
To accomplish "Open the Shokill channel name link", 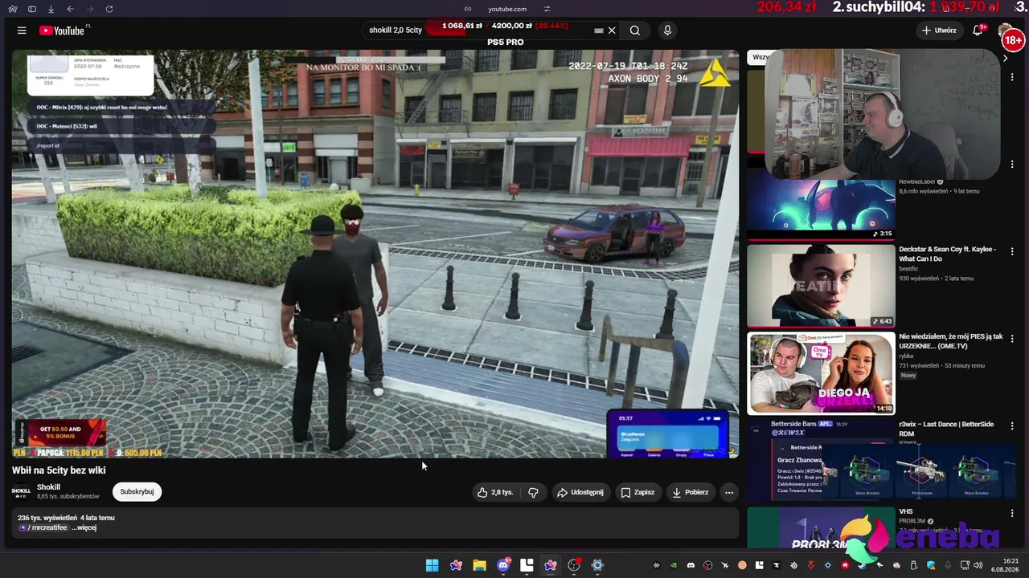I will [x=48, y=487].
